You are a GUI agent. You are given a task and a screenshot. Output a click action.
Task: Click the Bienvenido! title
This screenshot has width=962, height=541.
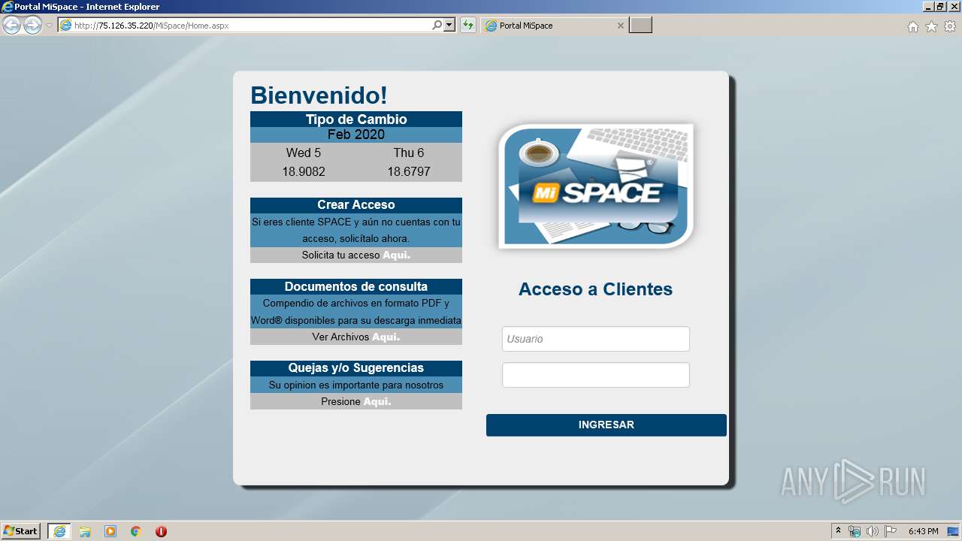[319, 95]
